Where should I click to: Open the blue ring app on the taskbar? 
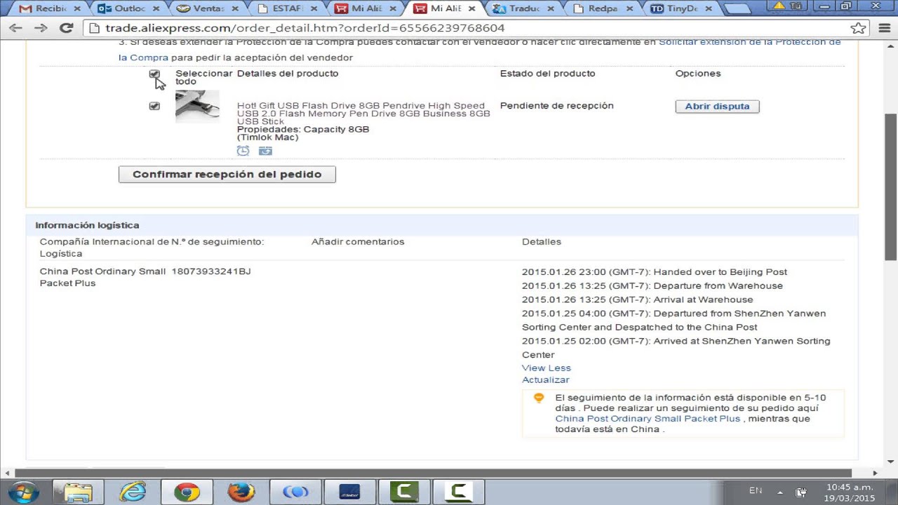pos(295,492)
